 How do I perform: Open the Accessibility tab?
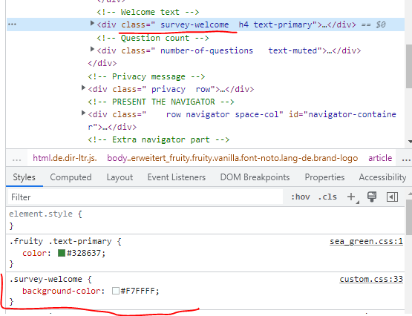(x=382, y=177)
